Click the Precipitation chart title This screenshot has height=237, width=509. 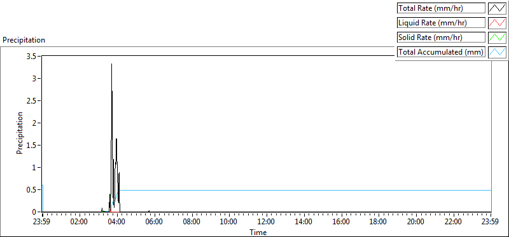24,40
